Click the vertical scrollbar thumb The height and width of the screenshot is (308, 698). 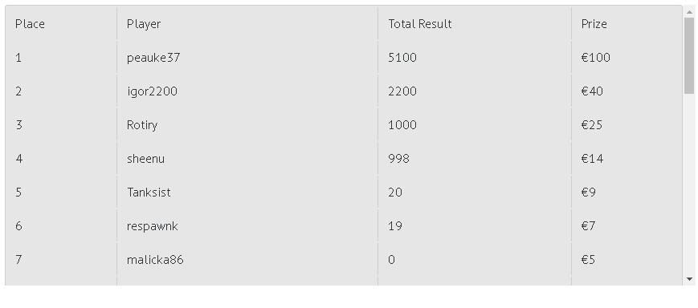(x=689, y=55)
